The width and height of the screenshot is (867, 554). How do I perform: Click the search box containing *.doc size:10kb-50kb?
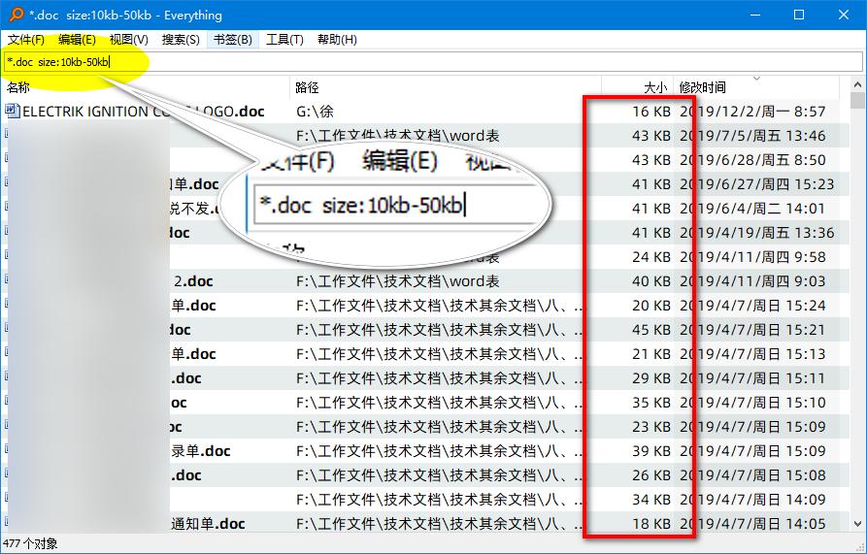point(433,62)
